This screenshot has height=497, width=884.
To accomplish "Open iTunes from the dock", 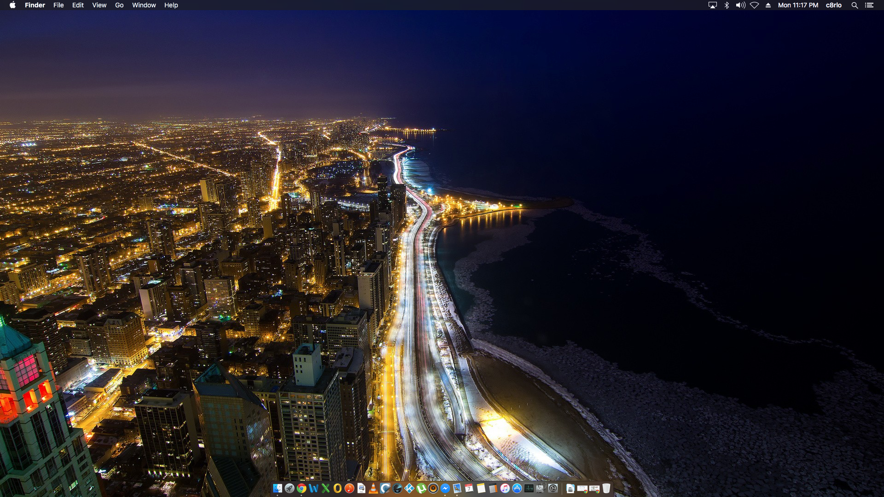I will click(505, 488).
